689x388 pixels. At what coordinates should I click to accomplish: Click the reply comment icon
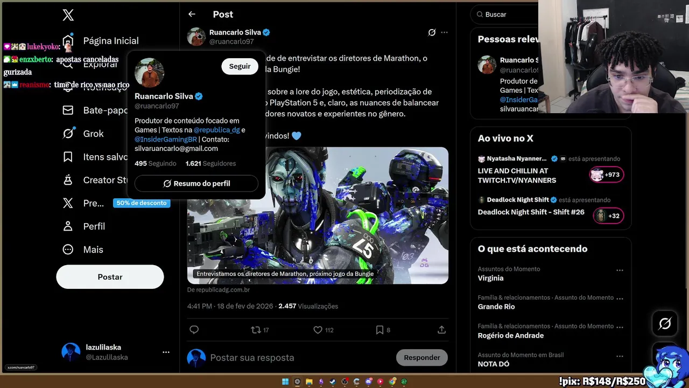tap(194, 330)
